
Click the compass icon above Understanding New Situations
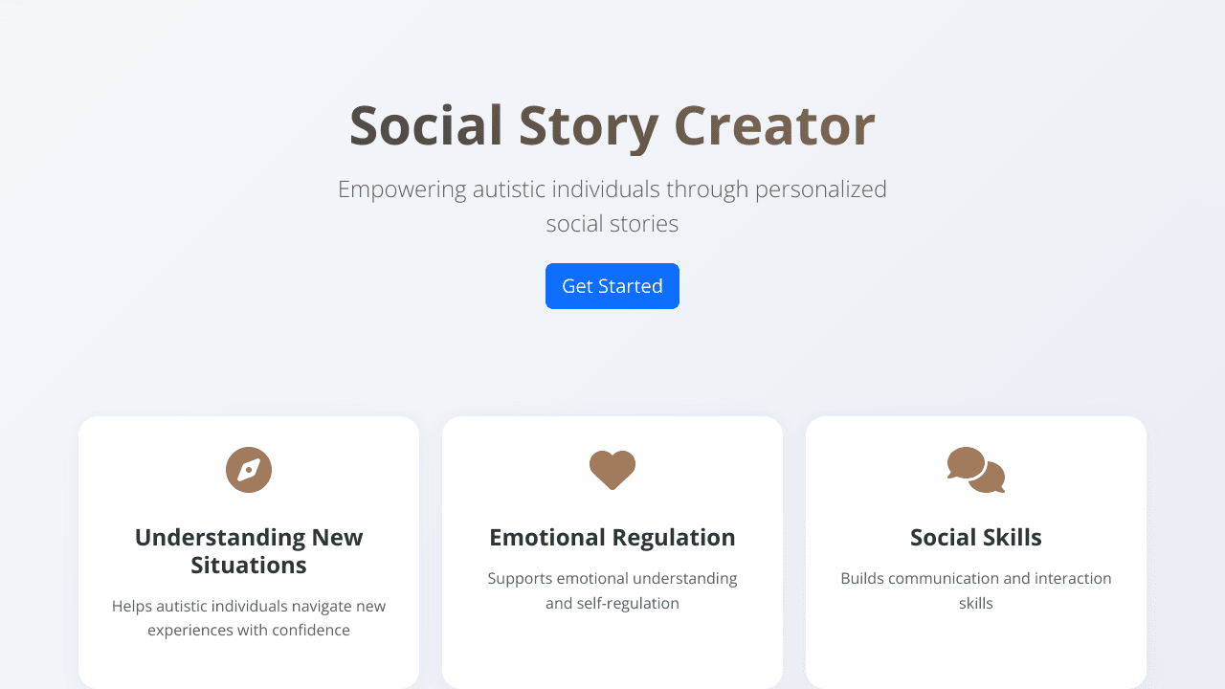249,470
